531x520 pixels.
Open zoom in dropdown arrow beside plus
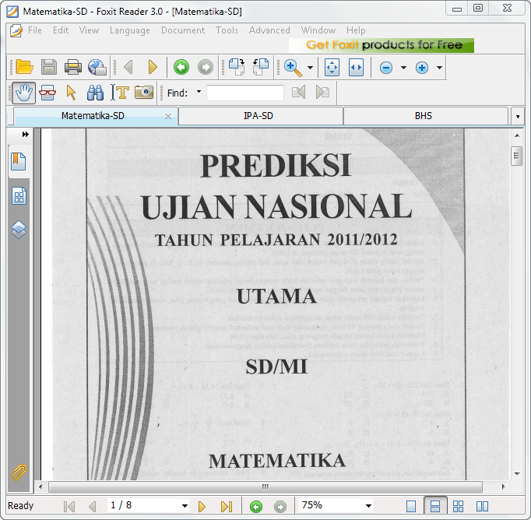pyautogui.click(x=439, y=68)
